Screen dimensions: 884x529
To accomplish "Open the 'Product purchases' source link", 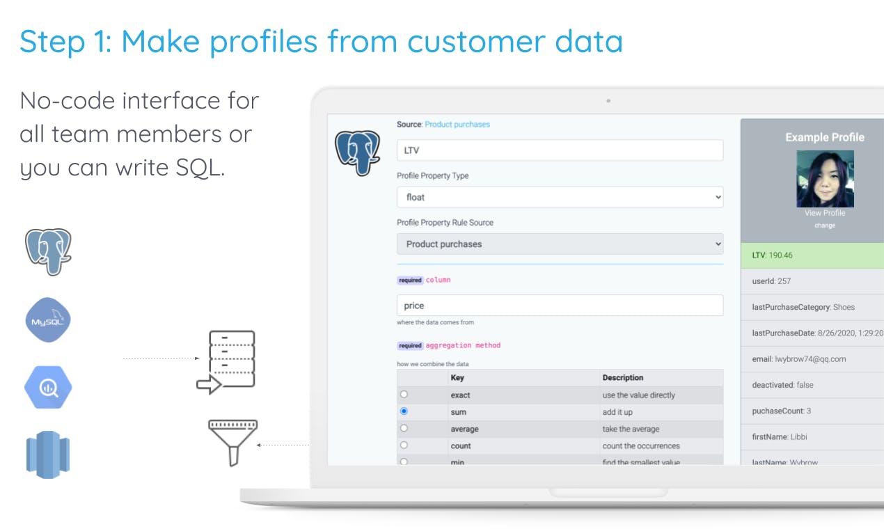I will pos(457,124).
